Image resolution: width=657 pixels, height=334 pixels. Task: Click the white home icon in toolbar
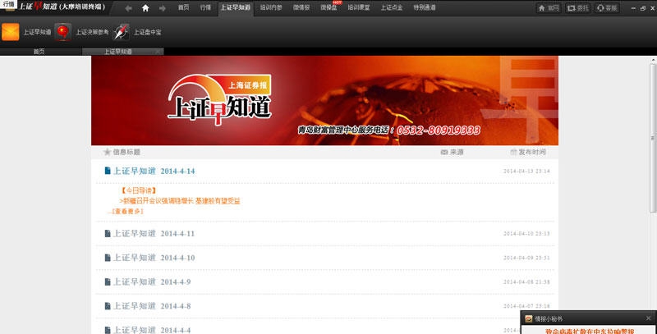[x=145, y=8]
